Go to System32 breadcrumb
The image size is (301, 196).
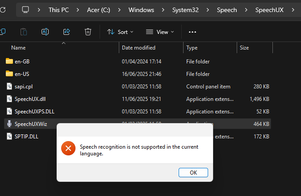[x=185, y=10]
